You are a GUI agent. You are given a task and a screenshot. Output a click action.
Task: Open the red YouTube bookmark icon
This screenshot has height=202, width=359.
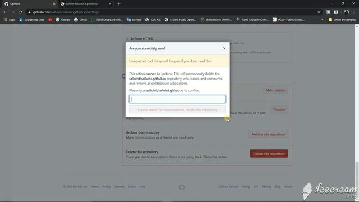[x=50, y=20]
